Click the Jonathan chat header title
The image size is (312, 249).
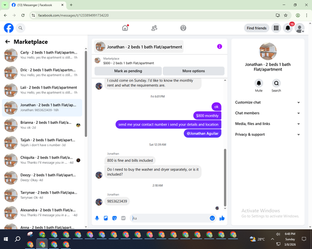pos(139,47)
